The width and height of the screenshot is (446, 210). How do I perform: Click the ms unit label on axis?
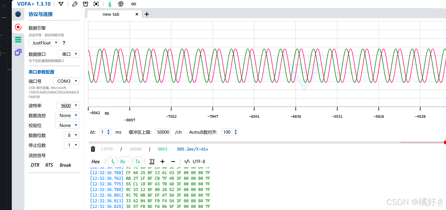[x=107, y=113]
